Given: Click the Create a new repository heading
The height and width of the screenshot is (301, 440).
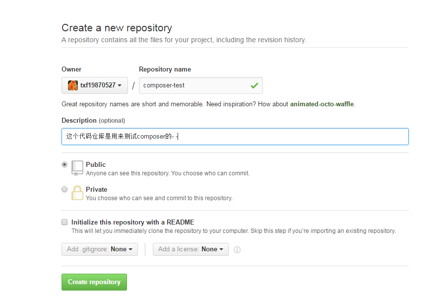Looking at the screenshot, I should [x=117, y=28].
